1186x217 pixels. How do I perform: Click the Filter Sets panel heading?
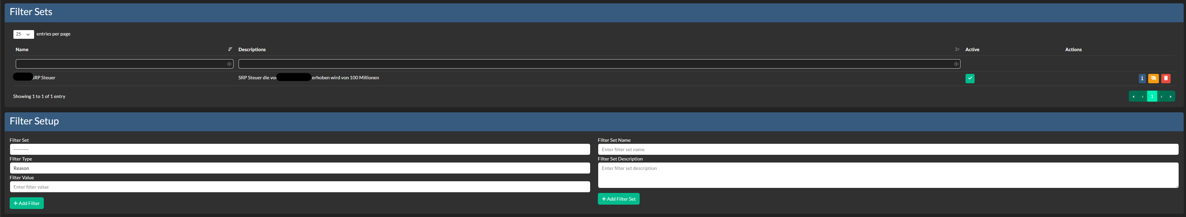click(31, 12)
